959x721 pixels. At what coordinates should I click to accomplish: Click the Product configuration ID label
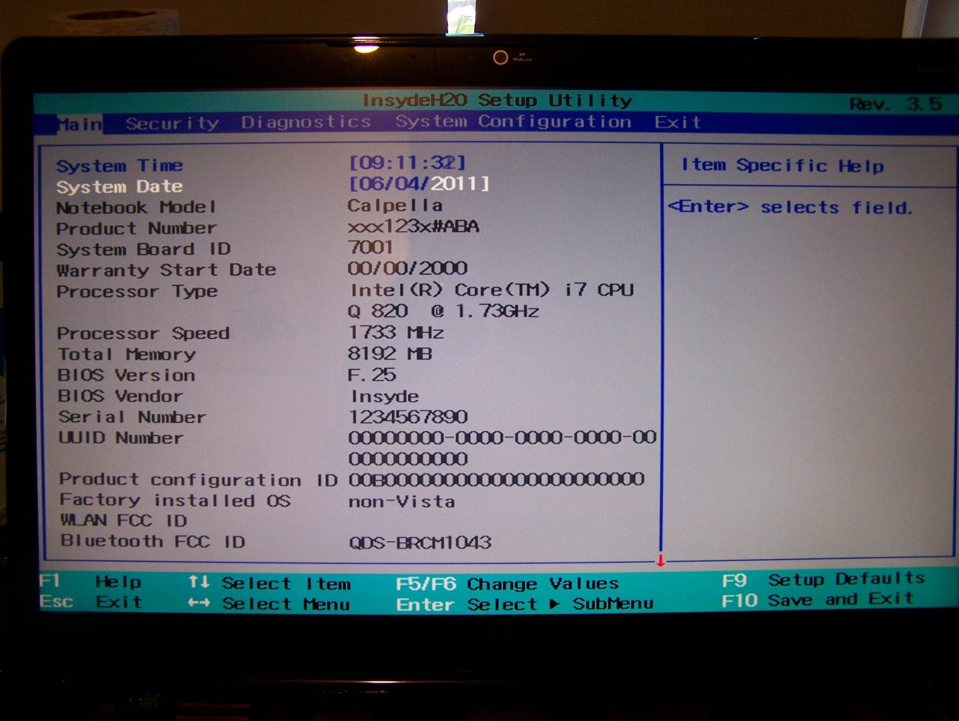pyautogui.click(x=198, y=479)
